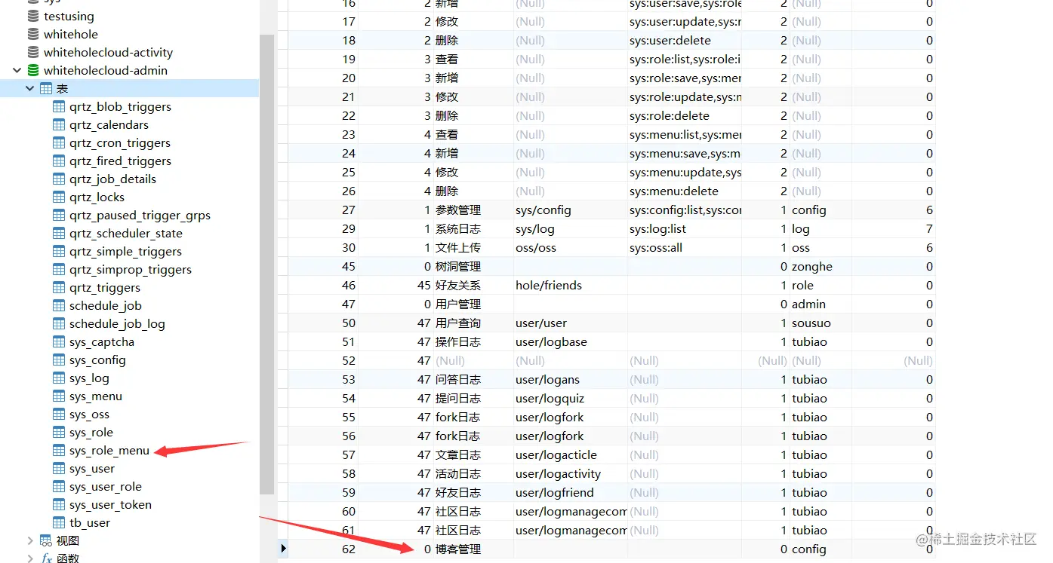Click the 用户管理 cell
Image resolution: width=1053 pixels, height=563 pixels.
click(x=458, y=304)
